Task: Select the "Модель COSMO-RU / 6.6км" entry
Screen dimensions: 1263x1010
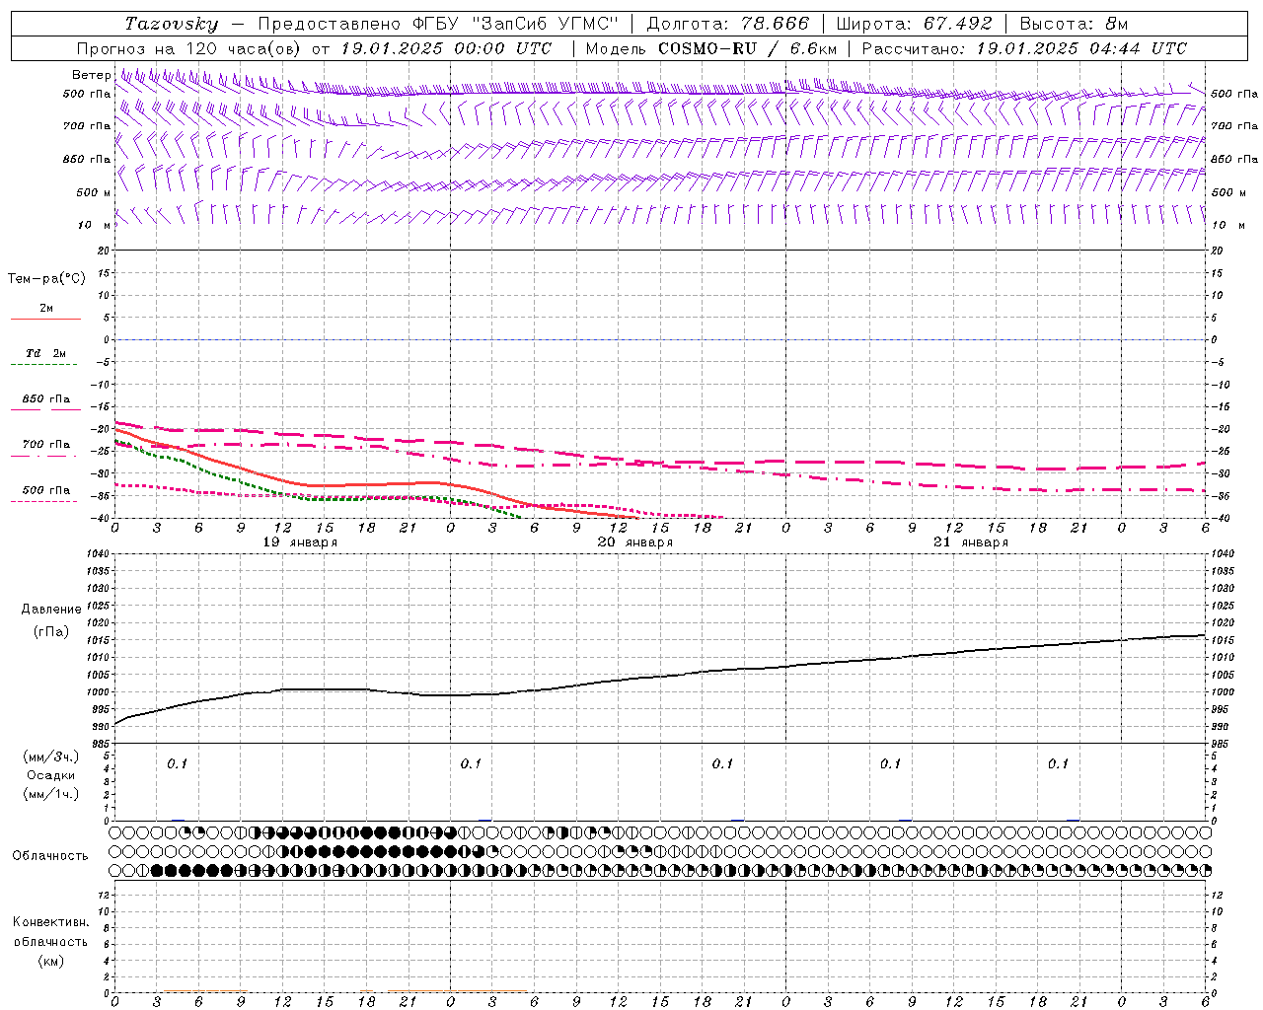Action: pyautogui.click(x=711, y=48)
